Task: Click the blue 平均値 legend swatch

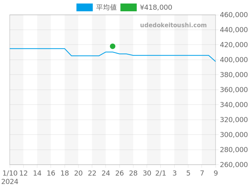Action: 84,7
